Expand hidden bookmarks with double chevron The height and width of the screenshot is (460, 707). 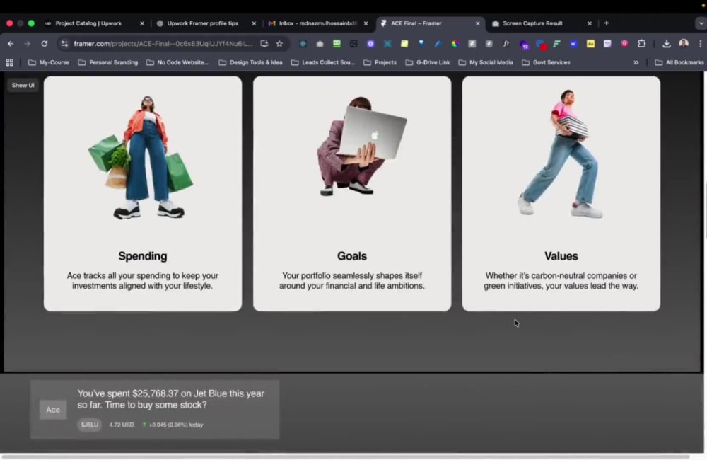tap(636, 63)
